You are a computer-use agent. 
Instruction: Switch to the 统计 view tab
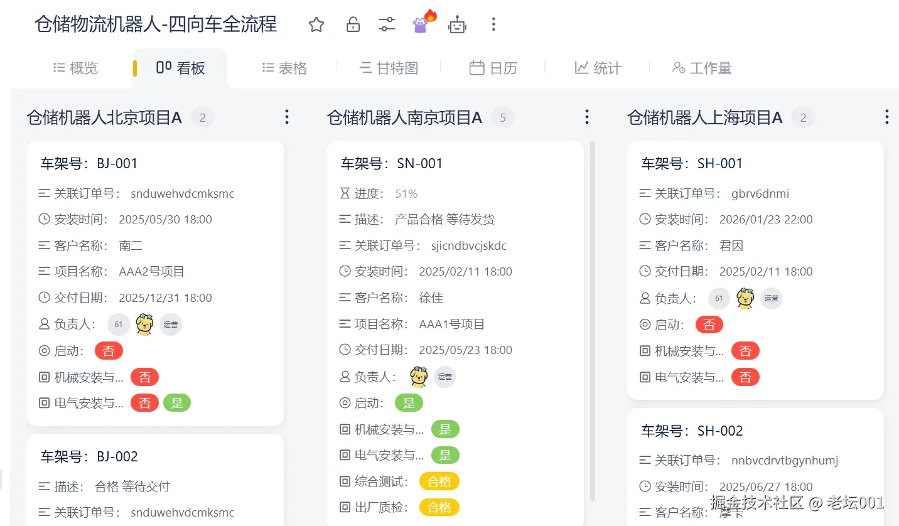pos(598,68)
